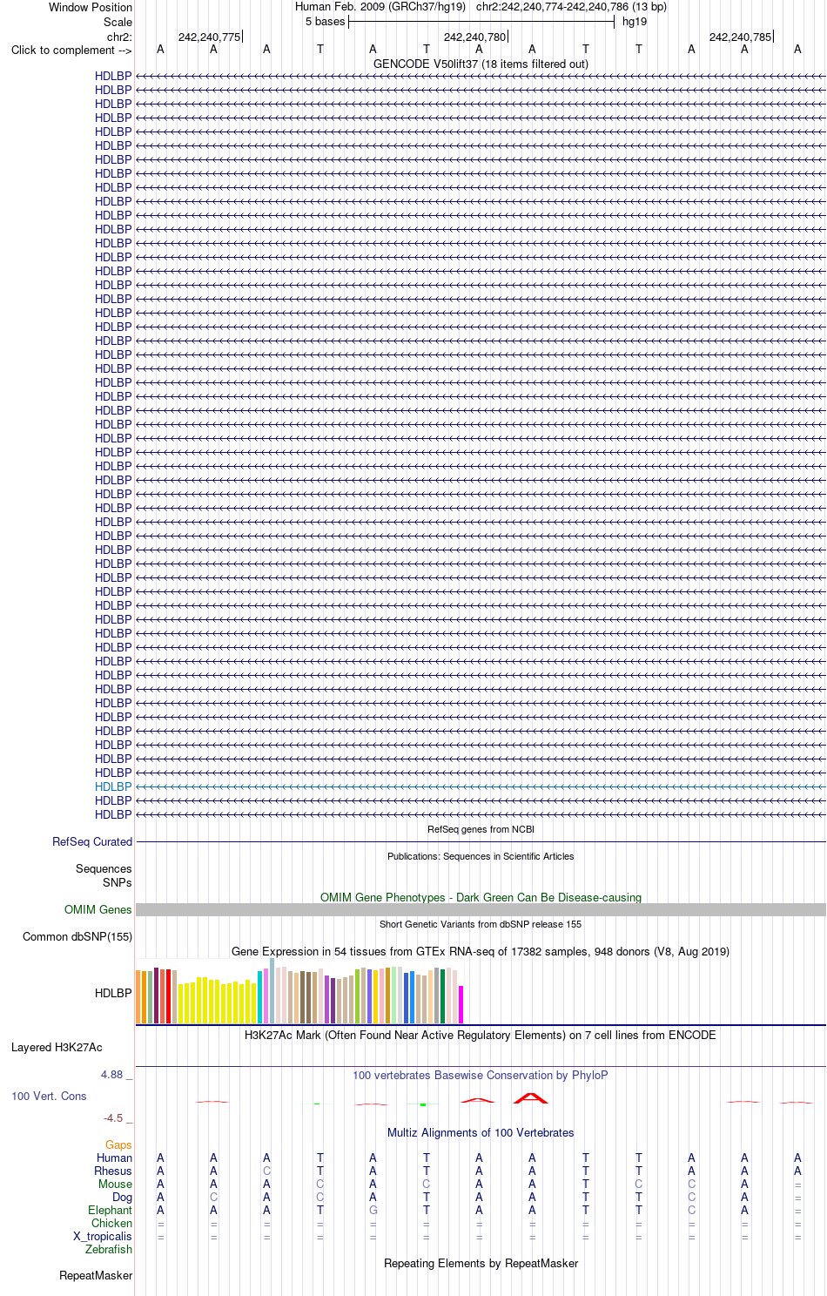Click the 242,240,780 position marker

pyautogui.click(x=474, y=37)
